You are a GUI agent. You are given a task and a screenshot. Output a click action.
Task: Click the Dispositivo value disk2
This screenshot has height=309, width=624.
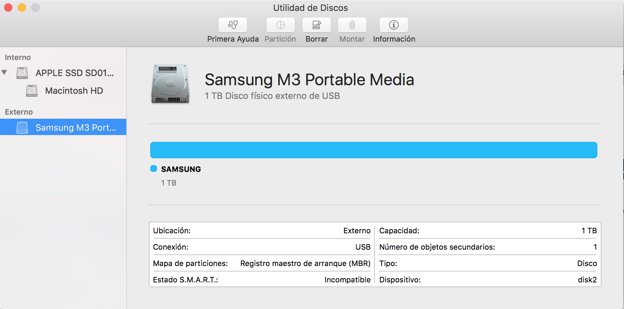(x=587, y=280)
